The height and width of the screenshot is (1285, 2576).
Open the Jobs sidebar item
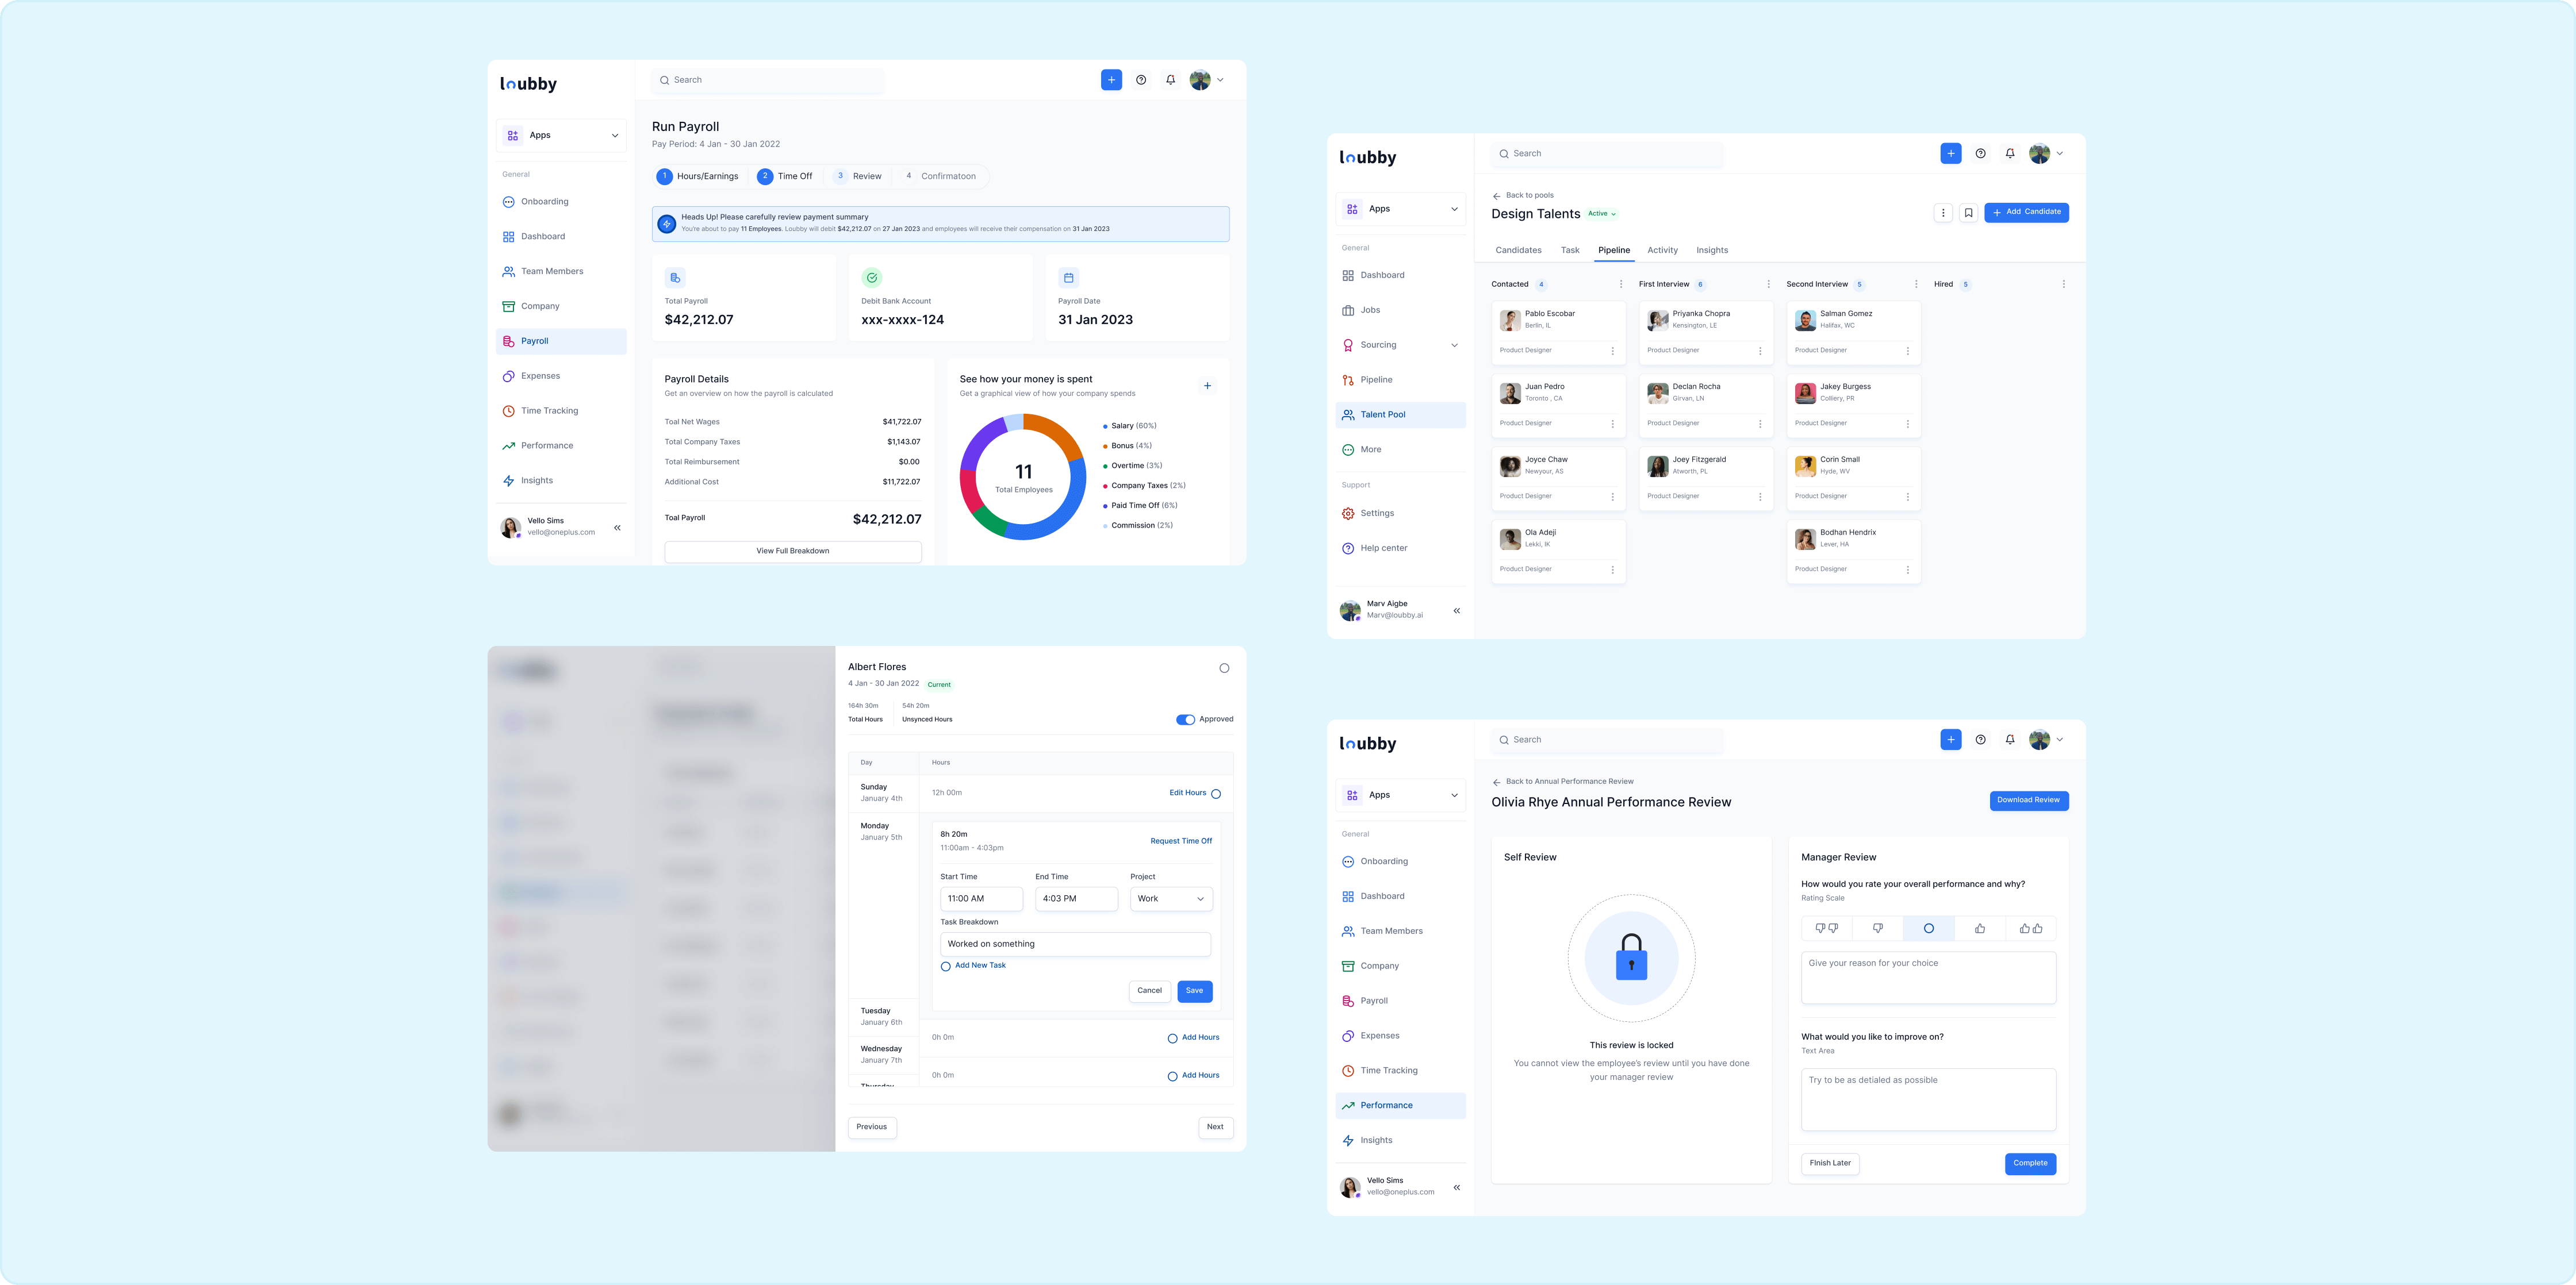[1370, 310]
